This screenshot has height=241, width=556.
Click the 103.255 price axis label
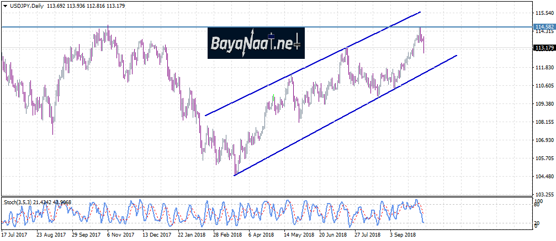(544, 195)
